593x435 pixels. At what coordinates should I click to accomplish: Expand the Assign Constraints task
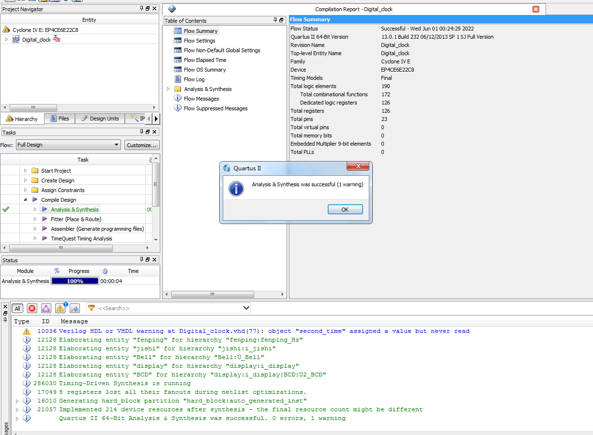[26, 190]
